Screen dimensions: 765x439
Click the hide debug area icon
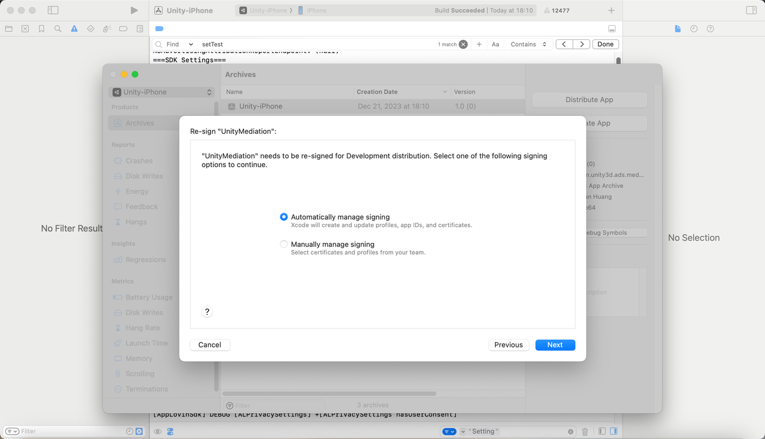pos(611,29)
